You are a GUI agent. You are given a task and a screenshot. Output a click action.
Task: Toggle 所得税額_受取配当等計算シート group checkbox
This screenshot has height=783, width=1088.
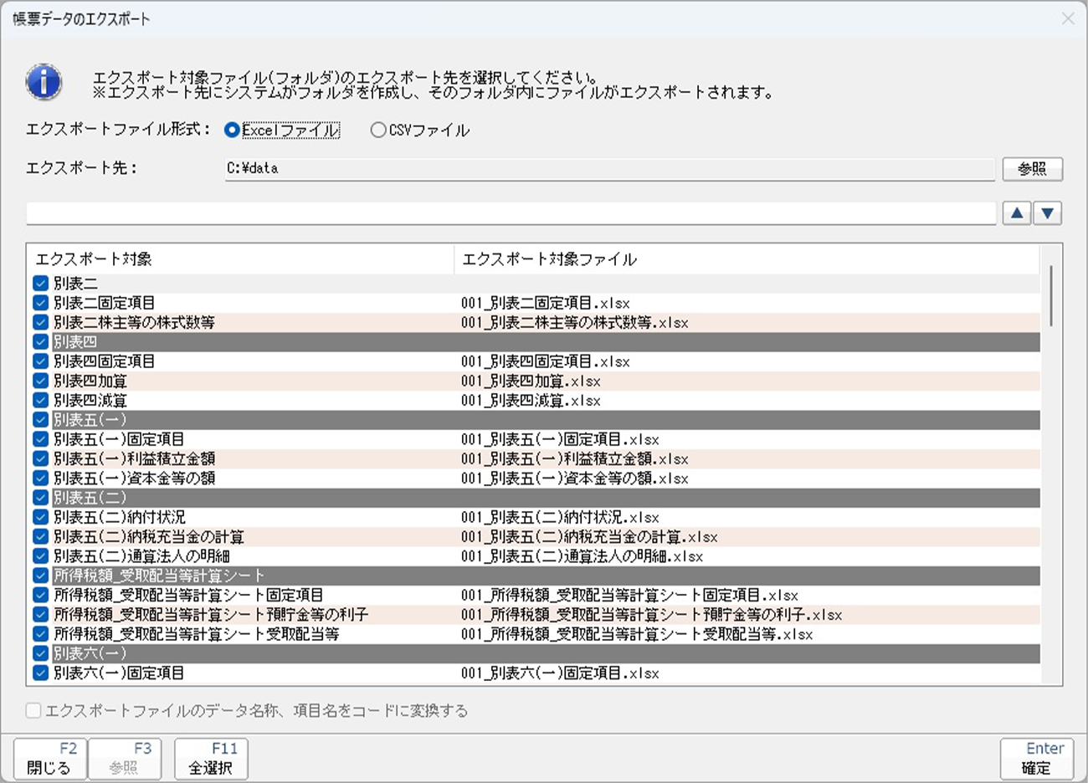pyautogui.click(x=40, y=576)
